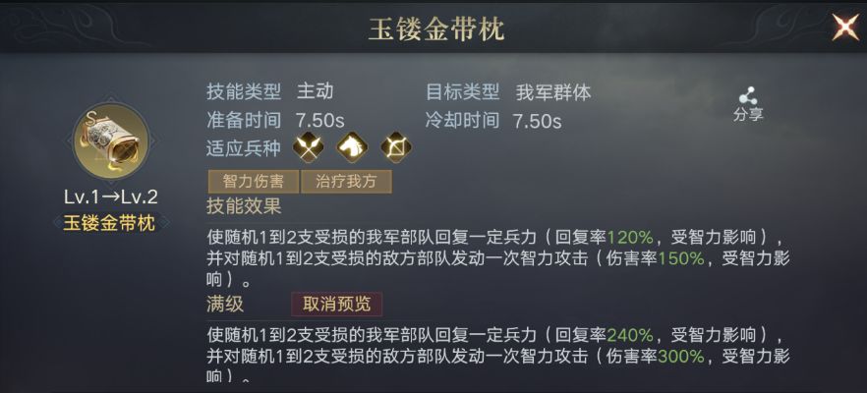The height and width of the screenshot is (393, 867).
Task: Click the 准备时间 7.50s value
Action: click(319, 121)
